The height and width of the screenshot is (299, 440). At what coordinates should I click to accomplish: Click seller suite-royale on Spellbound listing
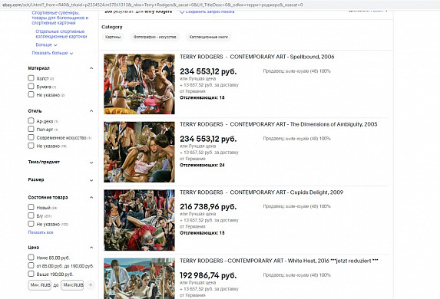pyautogui.click(x=297, y=71)
